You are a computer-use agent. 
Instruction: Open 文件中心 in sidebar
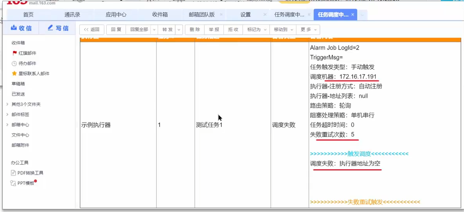[x=20, y=135]
